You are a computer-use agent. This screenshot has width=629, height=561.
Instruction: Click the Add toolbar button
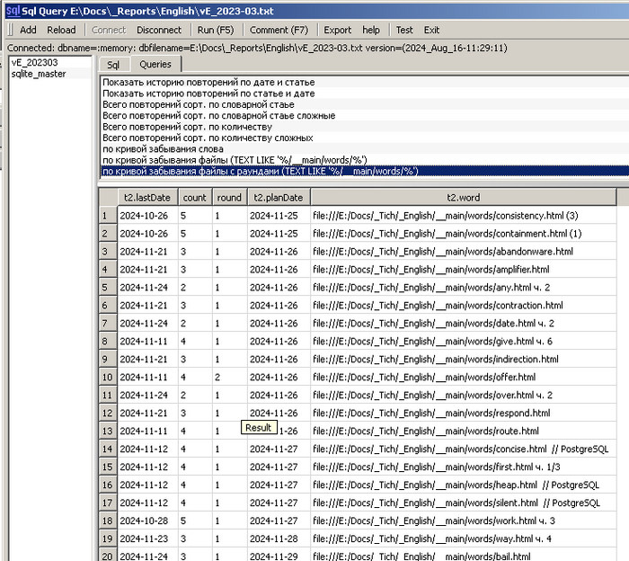[x=28, y=30]
